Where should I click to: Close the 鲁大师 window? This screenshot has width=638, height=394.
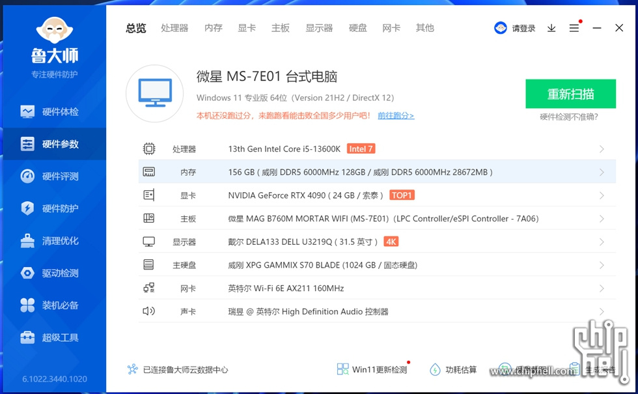pyautogui.click(x=619, y=27)
